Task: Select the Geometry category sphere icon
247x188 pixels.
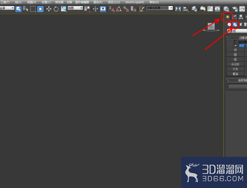Action: [x=229, y=25]
